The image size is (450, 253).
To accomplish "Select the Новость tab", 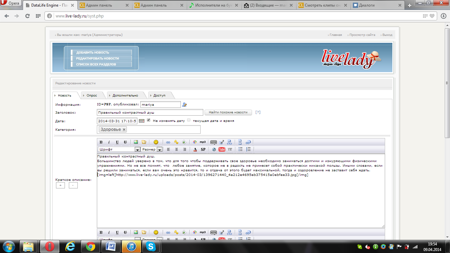I will click(65, 96).
